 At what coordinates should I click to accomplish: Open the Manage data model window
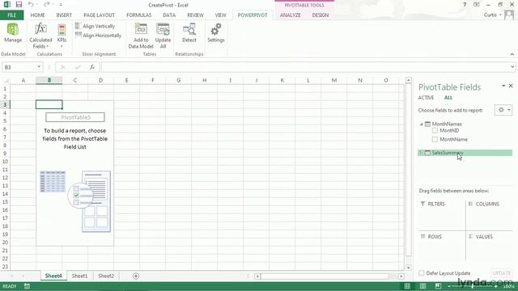point(13,33)
